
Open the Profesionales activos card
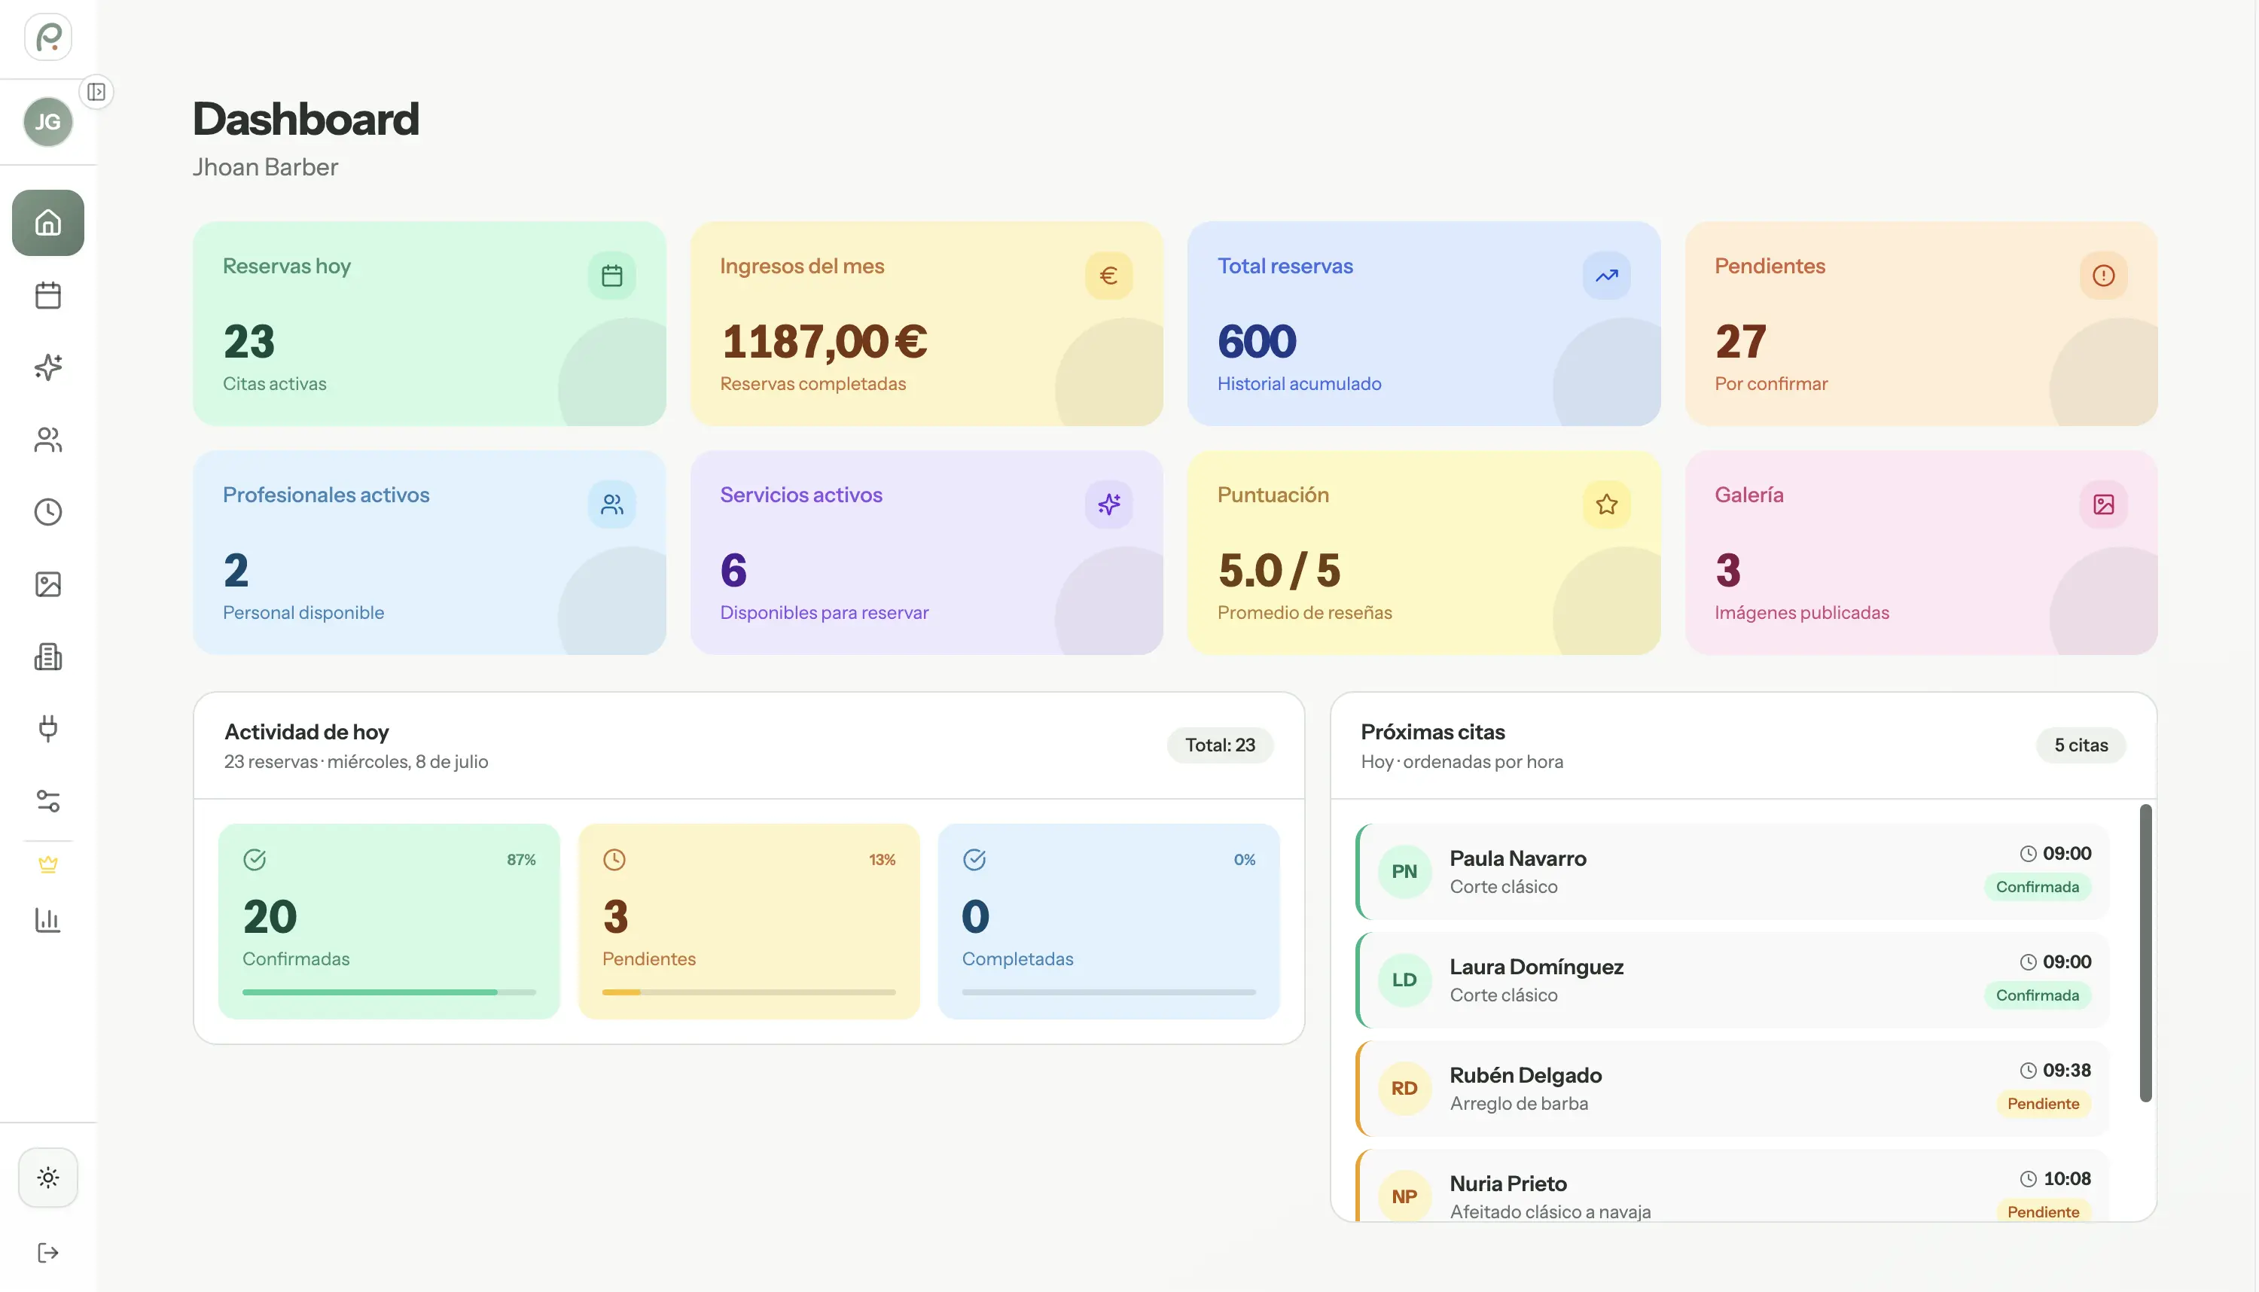pos(429,553)
